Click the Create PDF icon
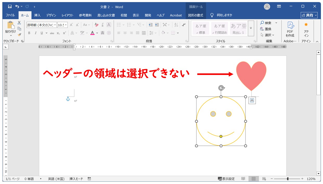This screenshot has height=184, width=323. tap(290, 29)
